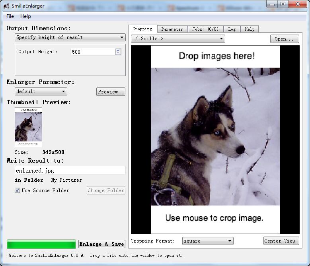Increase Output Height with up arrow

[118, 50]
